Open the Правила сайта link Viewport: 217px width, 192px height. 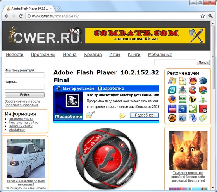[x=21, y=119]
